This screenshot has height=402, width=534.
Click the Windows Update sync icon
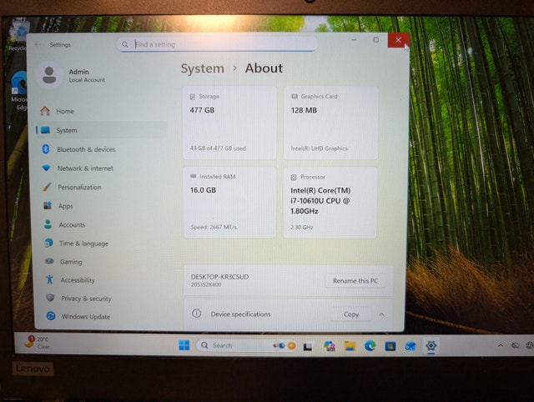coord(51,316)
